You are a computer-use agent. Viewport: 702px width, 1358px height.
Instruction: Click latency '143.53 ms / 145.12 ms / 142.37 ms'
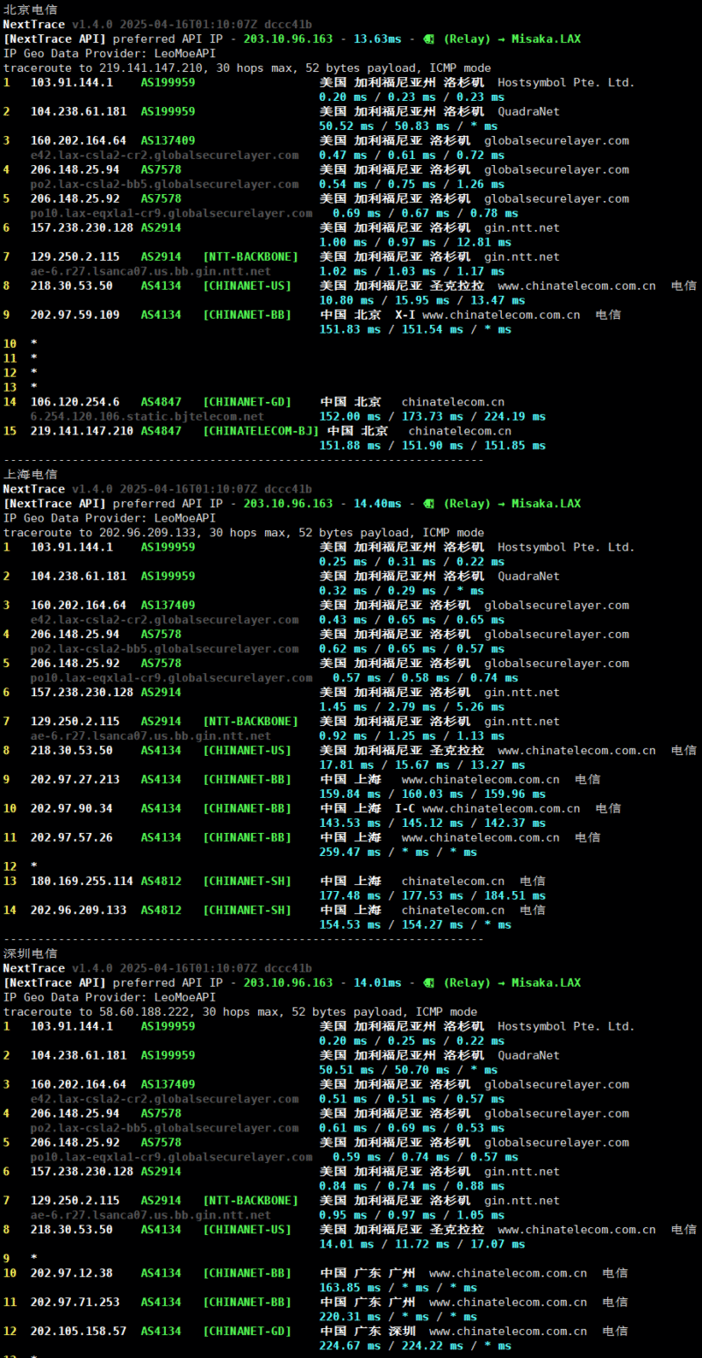click(x=432, y=823)
